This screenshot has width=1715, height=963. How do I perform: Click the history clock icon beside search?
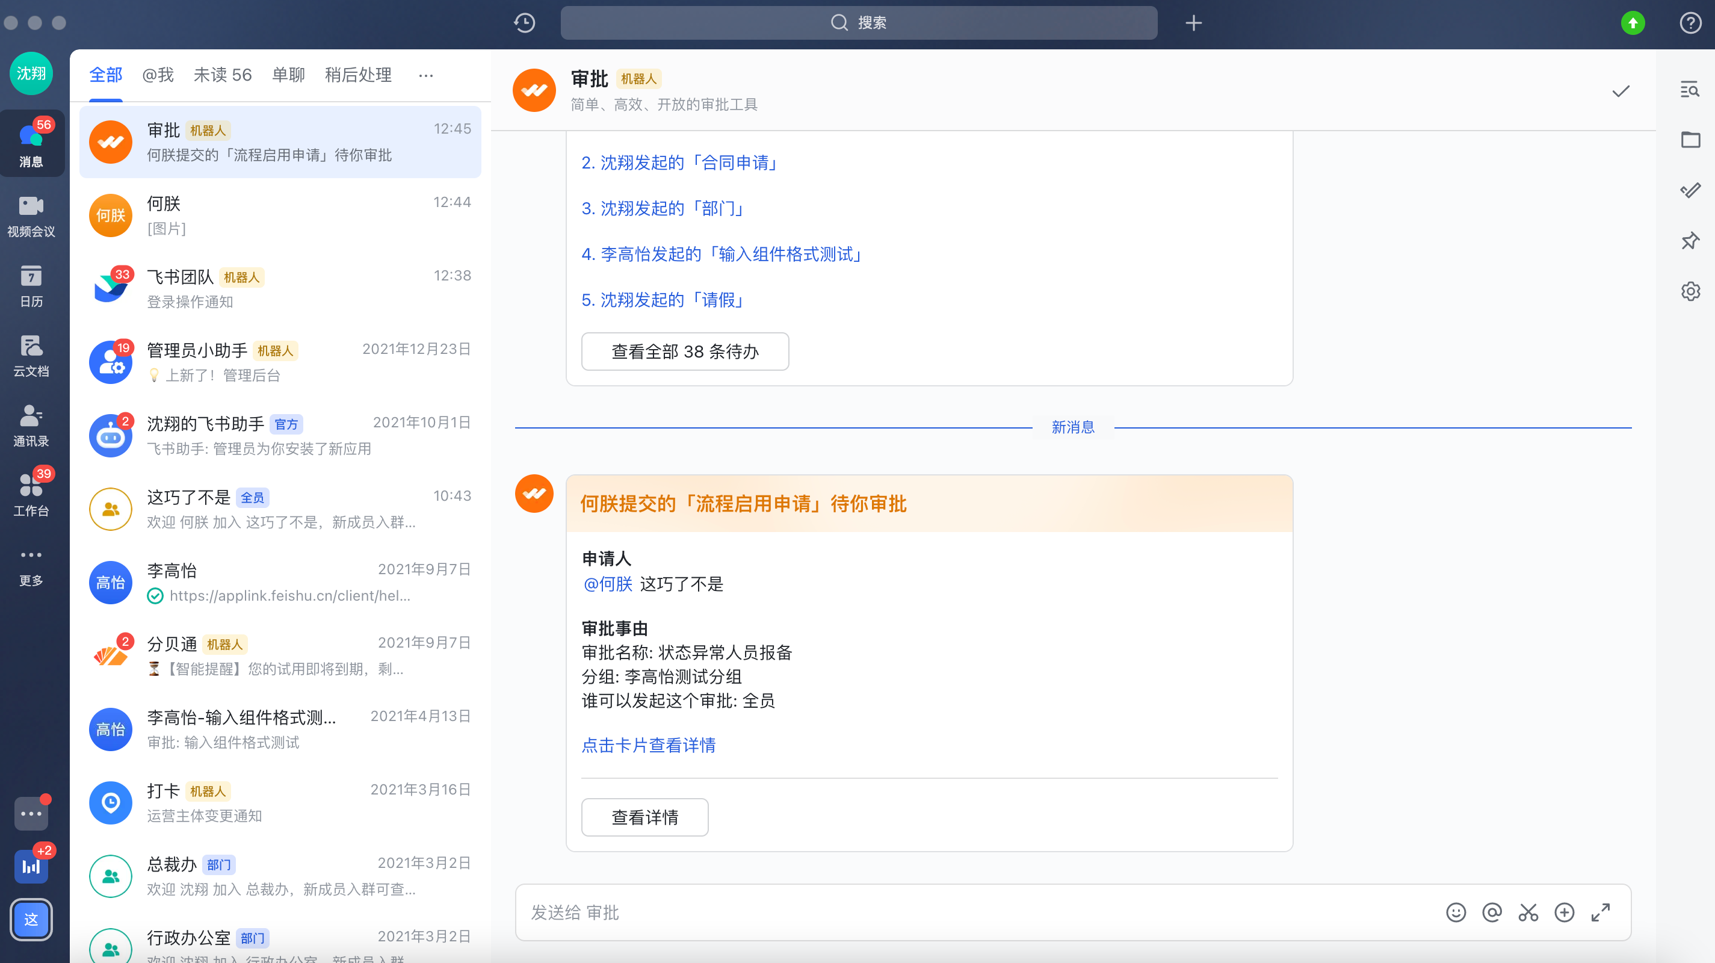(525, 23)
